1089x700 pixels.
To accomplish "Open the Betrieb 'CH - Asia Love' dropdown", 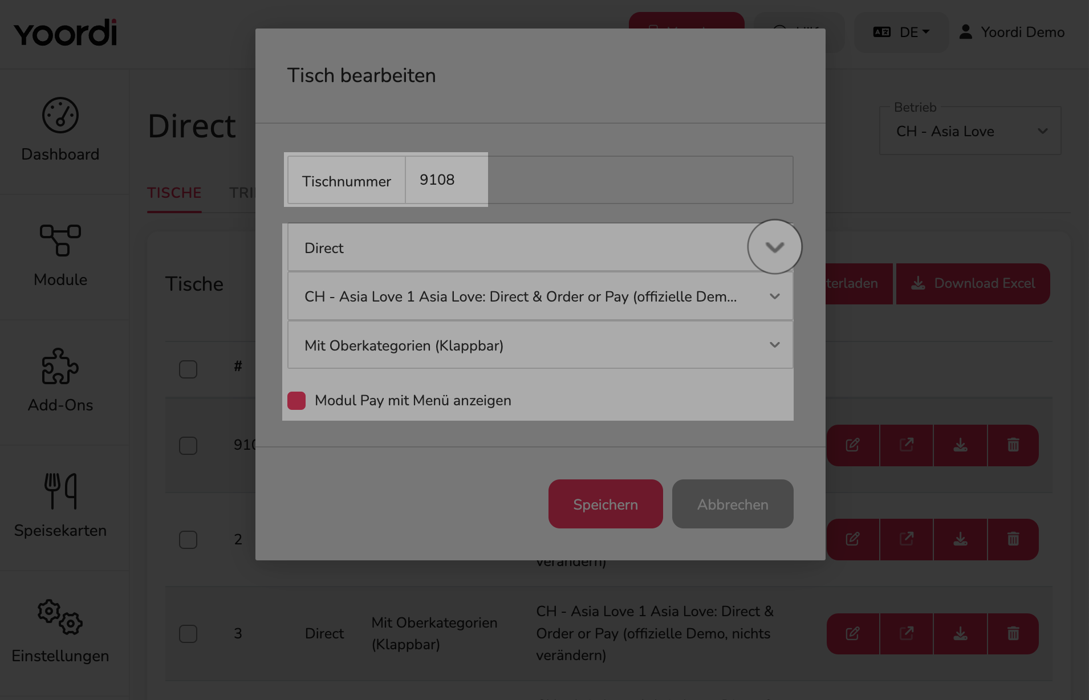I will pyautogui.click(x=970, y=131).
